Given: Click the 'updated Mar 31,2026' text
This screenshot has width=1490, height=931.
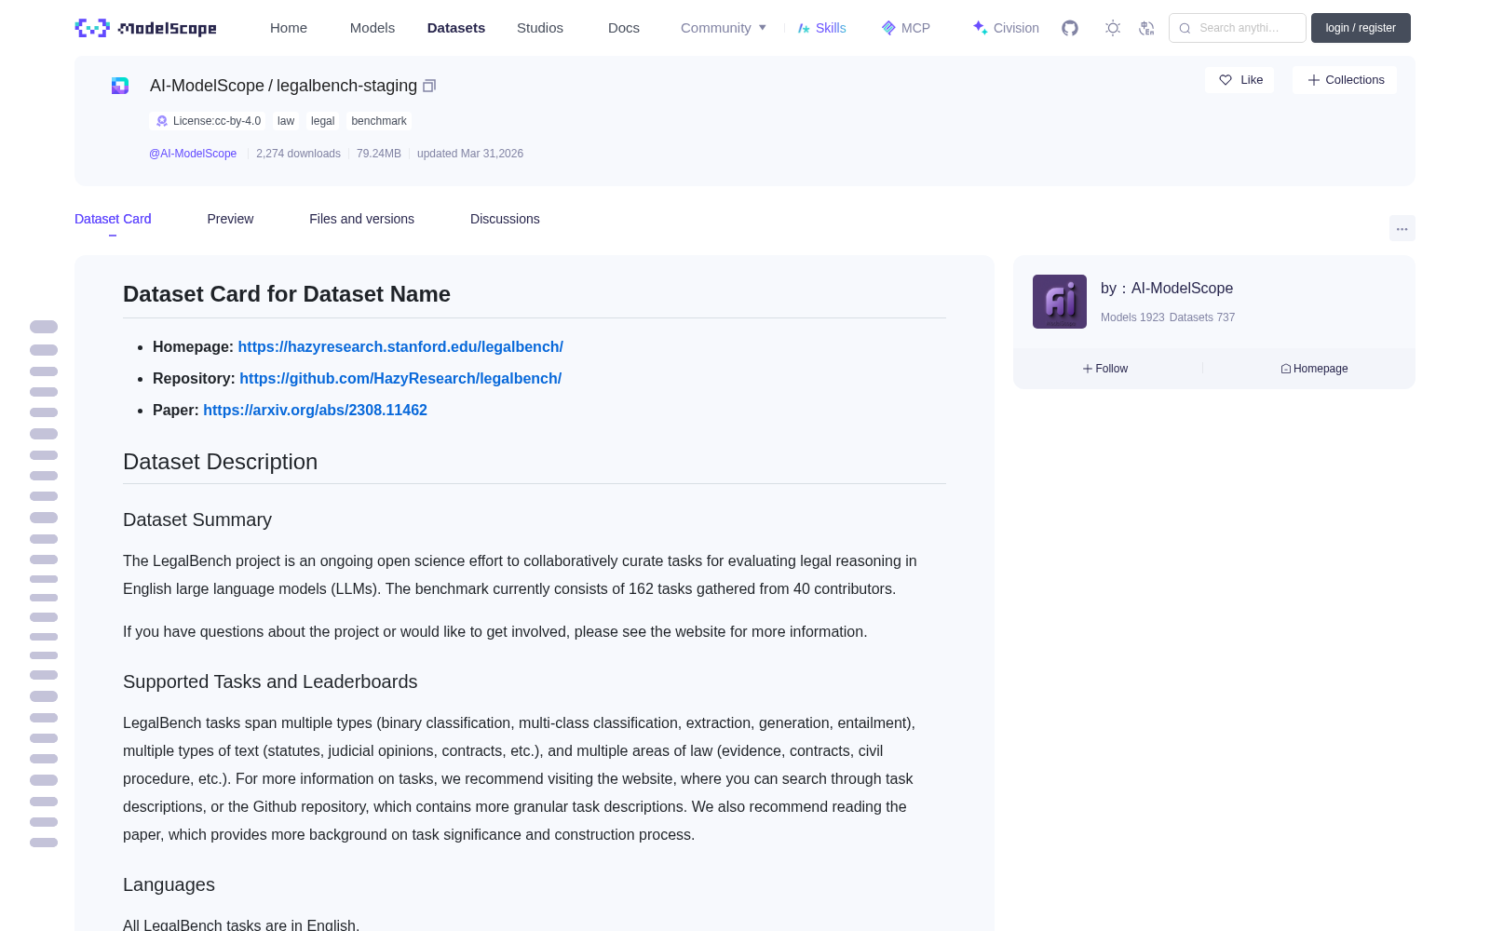Looking at the screenshot, I should pyautogui.click(x=470, y=154).
